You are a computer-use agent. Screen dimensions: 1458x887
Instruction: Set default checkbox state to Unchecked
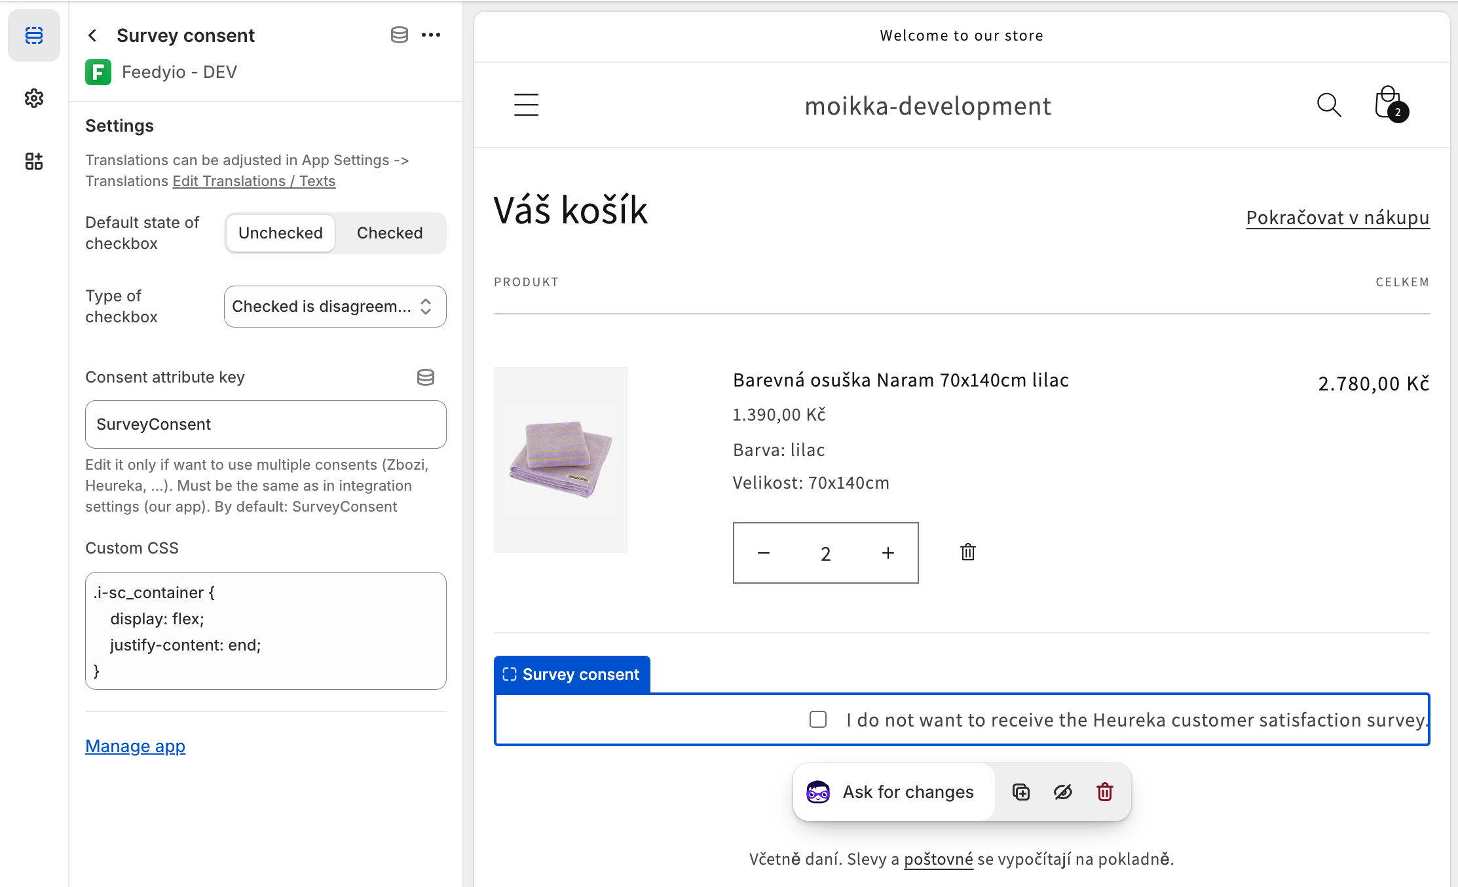280,233
